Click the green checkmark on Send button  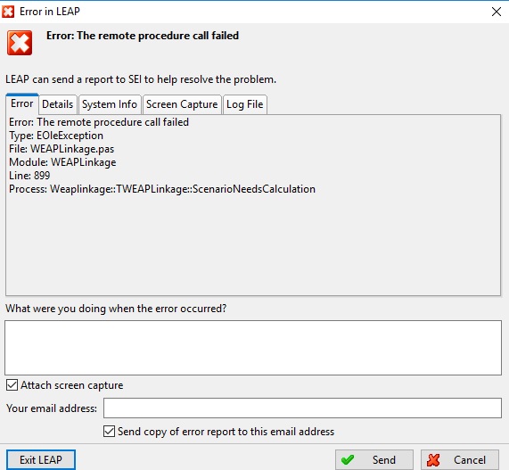point(348,459)
